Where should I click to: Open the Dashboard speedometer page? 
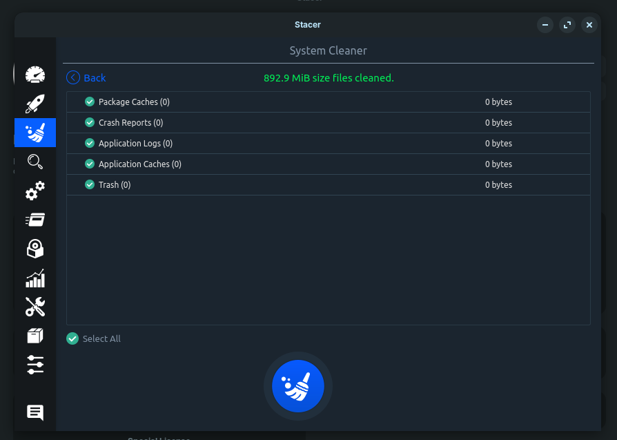point(35,75)
